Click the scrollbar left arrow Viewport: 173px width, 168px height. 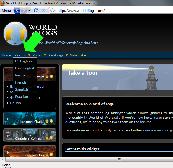[2, 159]
